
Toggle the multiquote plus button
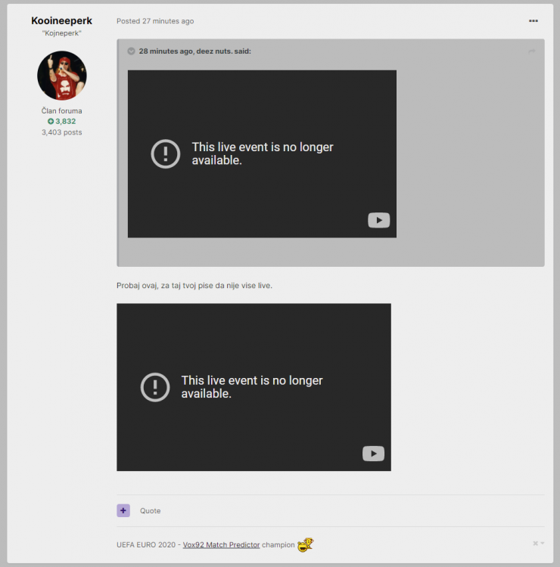pos(123,510)
